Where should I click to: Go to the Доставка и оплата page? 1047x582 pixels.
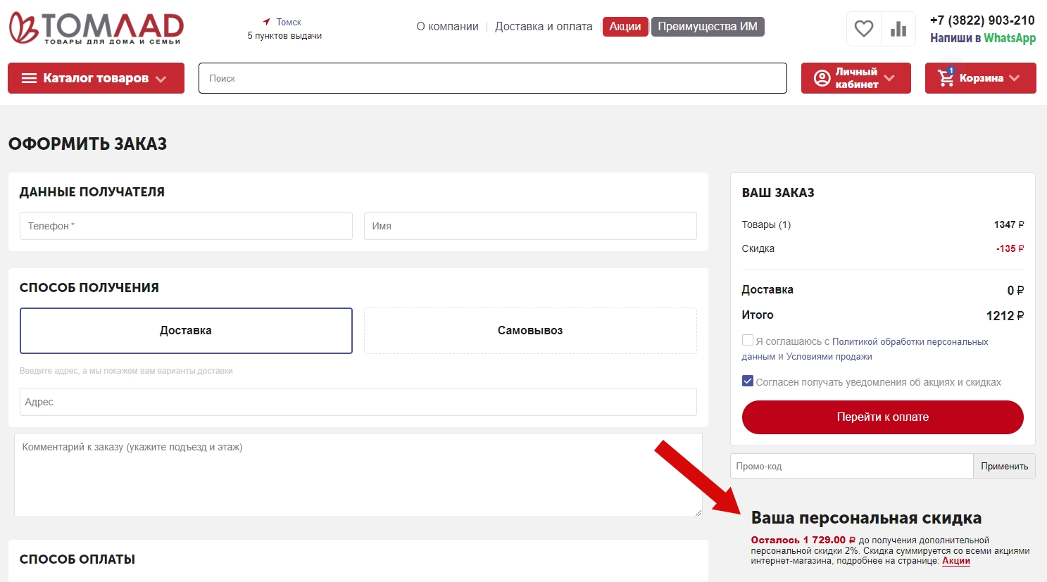pyautogui.click(x=544, y=27)
